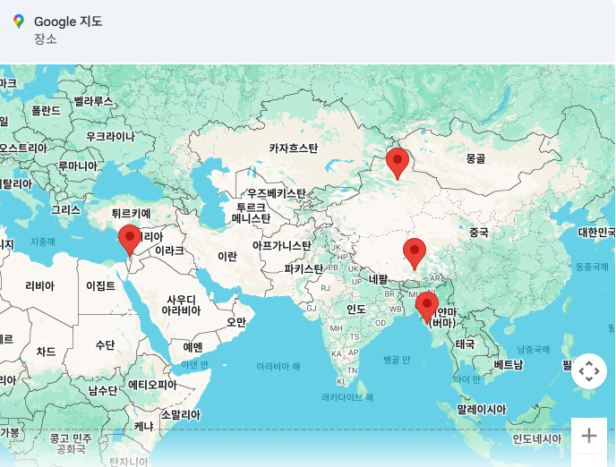Click the 동중국해 sea label
This screenshot has width=616, height=467.
(592, 267)
